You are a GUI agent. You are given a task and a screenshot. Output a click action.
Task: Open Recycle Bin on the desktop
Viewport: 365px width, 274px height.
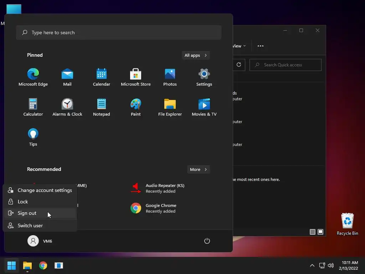(347, 224)
